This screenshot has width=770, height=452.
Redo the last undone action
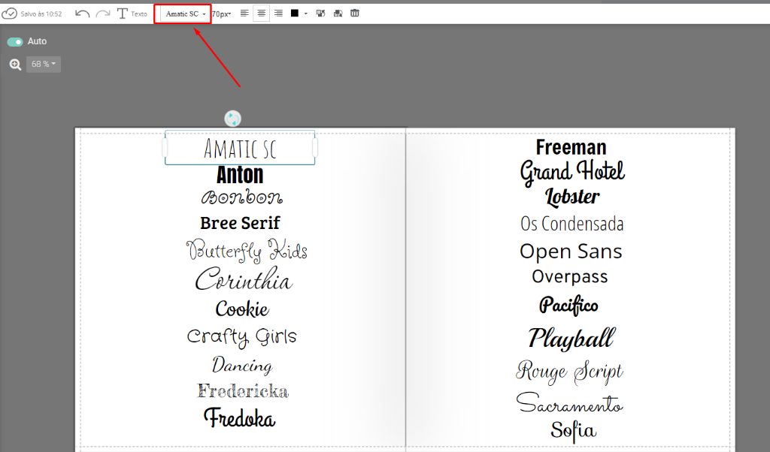(x=103, y=14)
